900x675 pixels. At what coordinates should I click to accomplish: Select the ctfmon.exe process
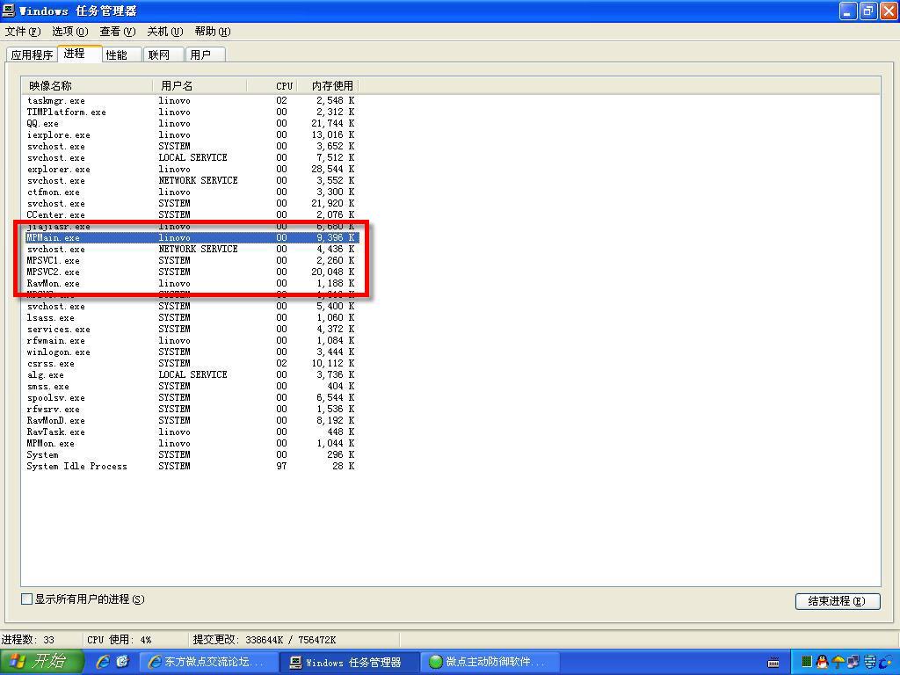click(191, 192)
